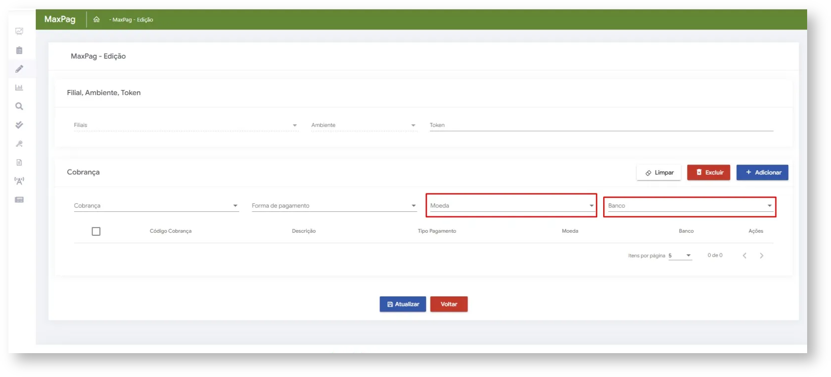Open the clipboard sidebar icon
The width and height of the screenshot is (831, 377).
point(19,50)
